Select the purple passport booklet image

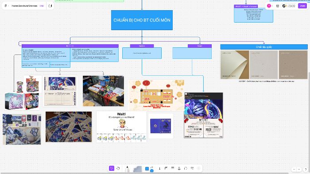pyautogui.click(x=160, y=126)
